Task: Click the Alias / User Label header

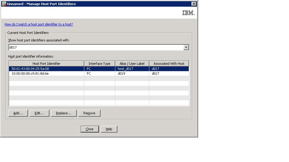Action: point(132,64)
